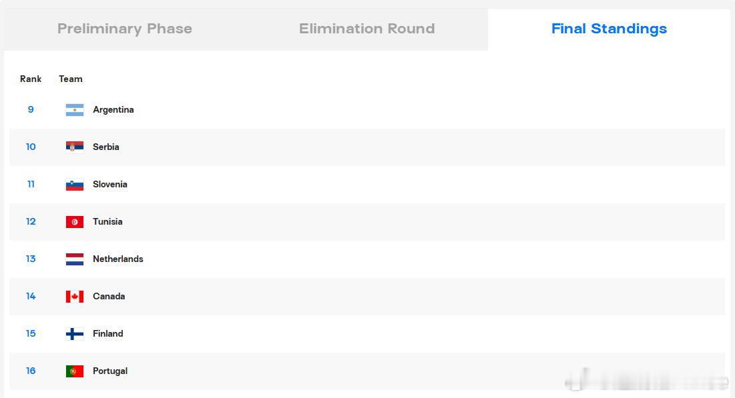Open the Elimination Round tab
735x398 pixels.
367,29
